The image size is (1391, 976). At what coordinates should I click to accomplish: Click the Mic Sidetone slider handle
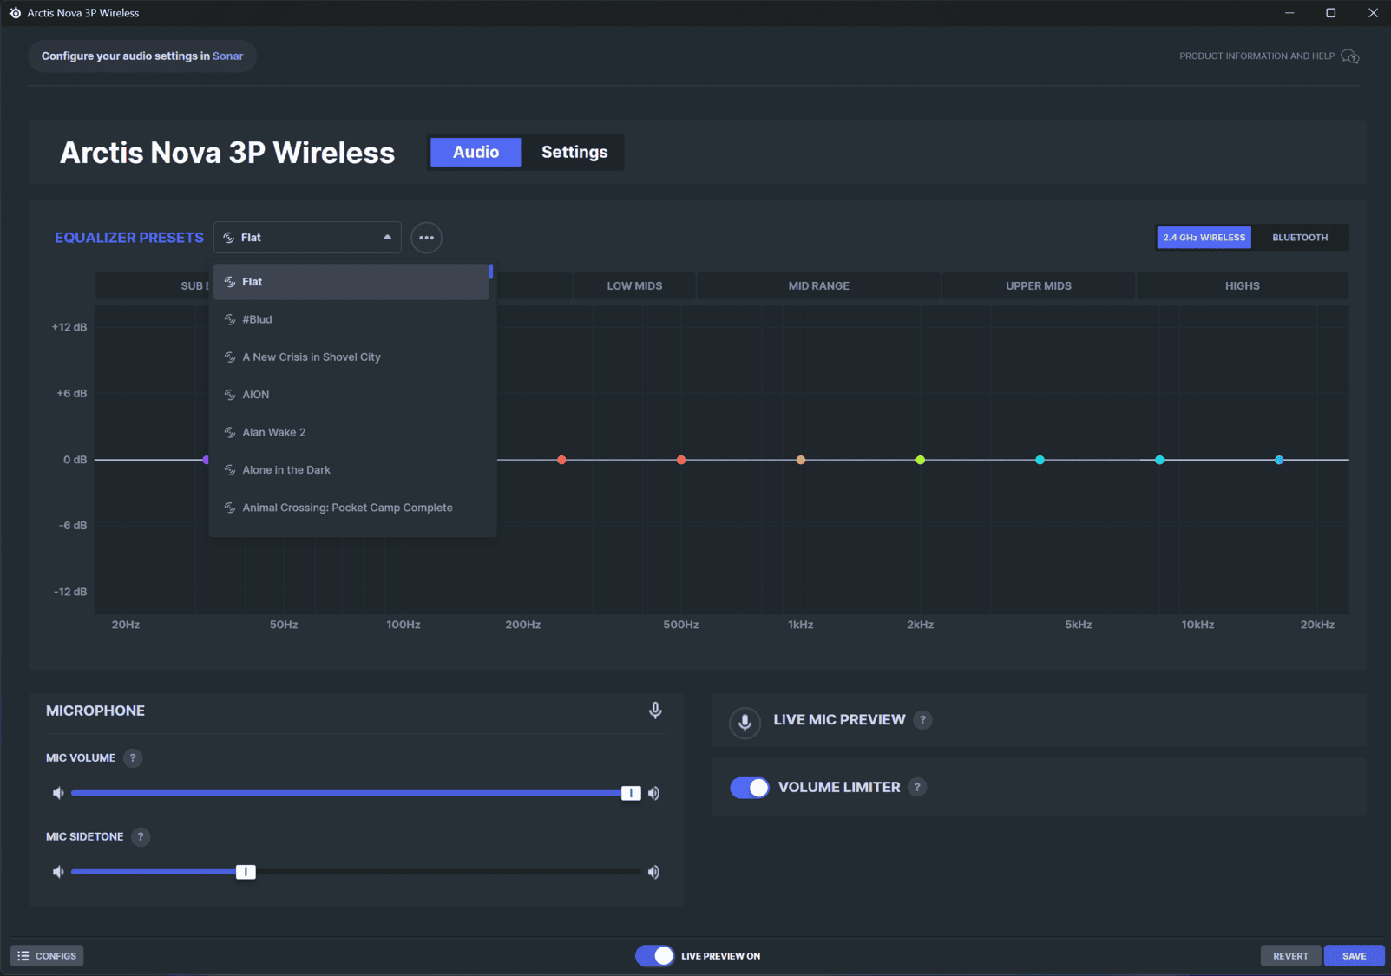click(x=246, y=872)
